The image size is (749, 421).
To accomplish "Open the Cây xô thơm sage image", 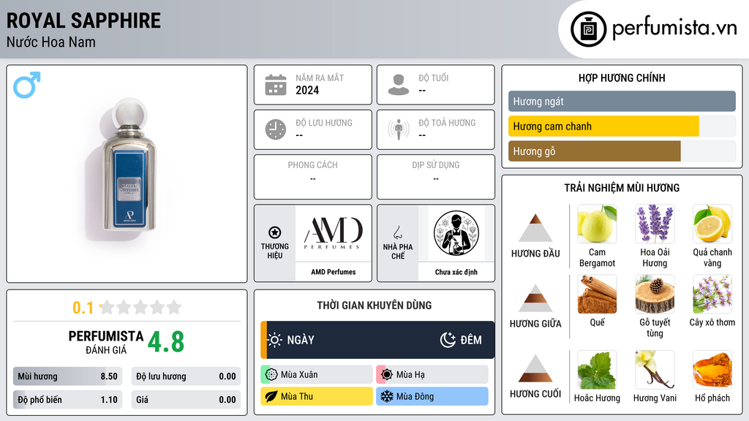I will 712,294.
